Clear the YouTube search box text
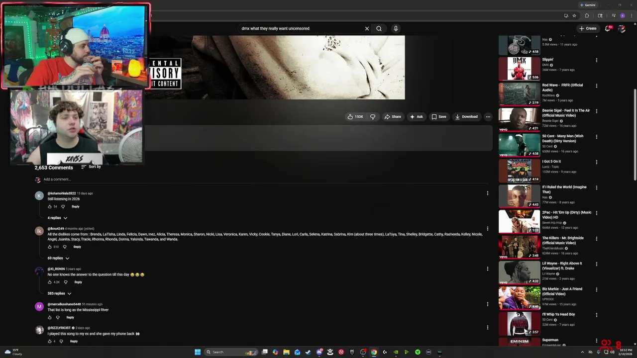This screenshot has width=637, height=358. click(367, 28)
